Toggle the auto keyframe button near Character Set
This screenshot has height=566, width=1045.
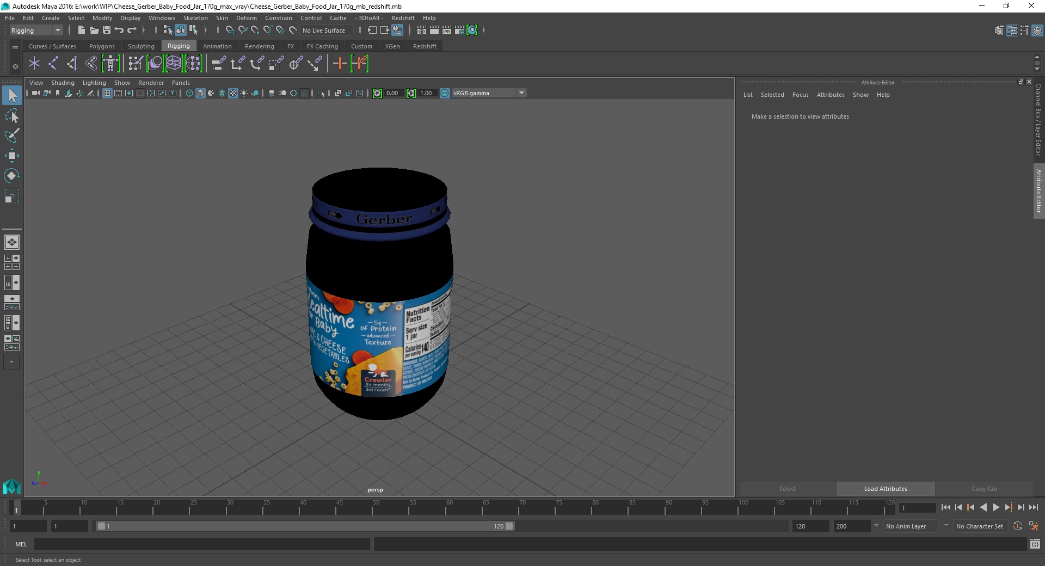click(x=1018, y=526)
